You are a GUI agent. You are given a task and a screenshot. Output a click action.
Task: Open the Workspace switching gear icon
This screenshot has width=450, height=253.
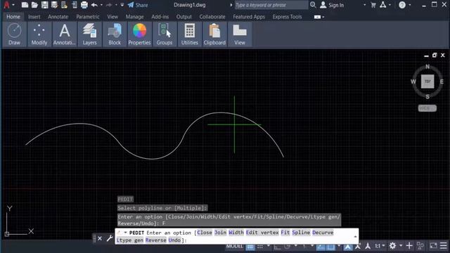coord(392,246)
